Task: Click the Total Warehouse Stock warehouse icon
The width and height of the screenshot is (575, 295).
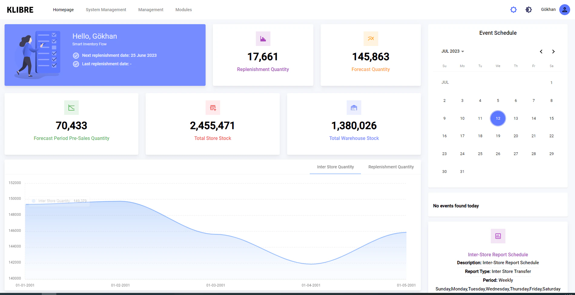Action: coord(354,107)
